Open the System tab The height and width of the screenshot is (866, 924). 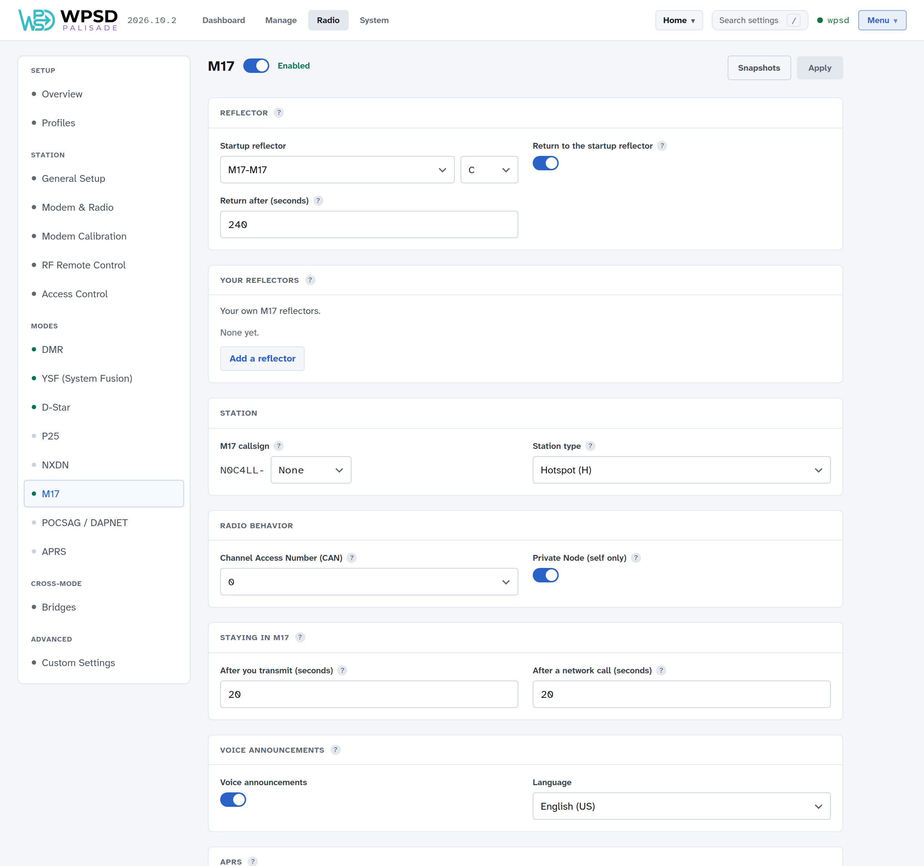coord(374,21)
